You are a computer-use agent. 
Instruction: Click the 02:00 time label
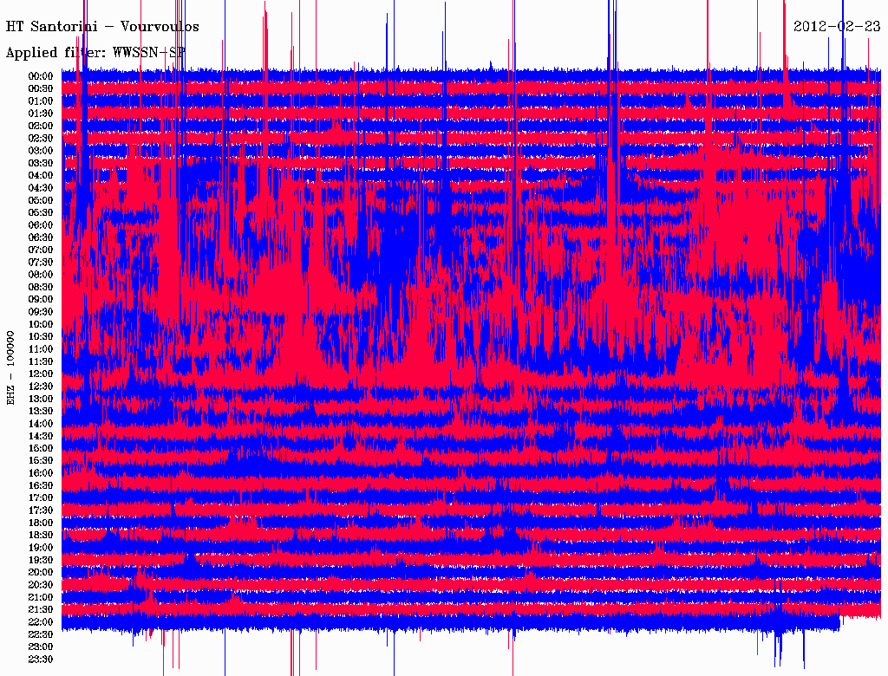(41, 127)
